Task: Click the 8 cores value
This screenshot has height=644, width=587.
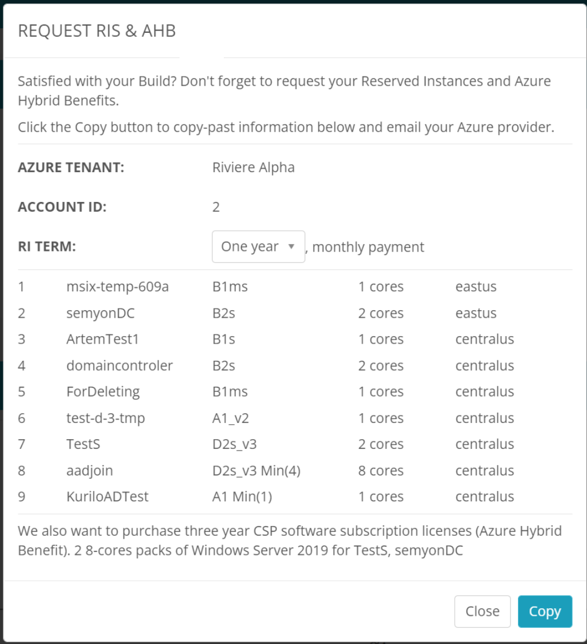Action: 380,471
